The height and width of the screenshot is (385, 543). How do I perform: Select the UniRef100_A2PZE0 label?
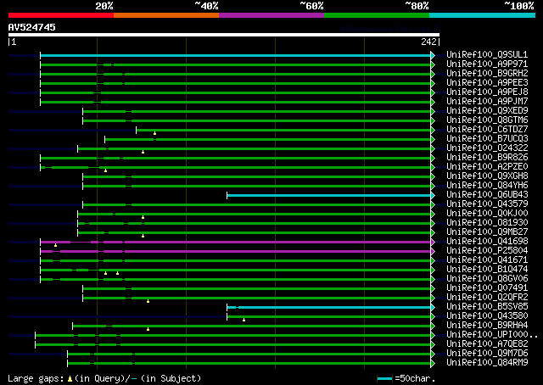[x=487, y=167]
